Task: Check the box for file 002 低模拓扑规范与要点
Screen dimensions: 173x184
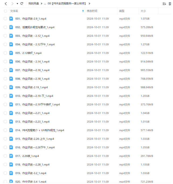Action: click(5, 27)
